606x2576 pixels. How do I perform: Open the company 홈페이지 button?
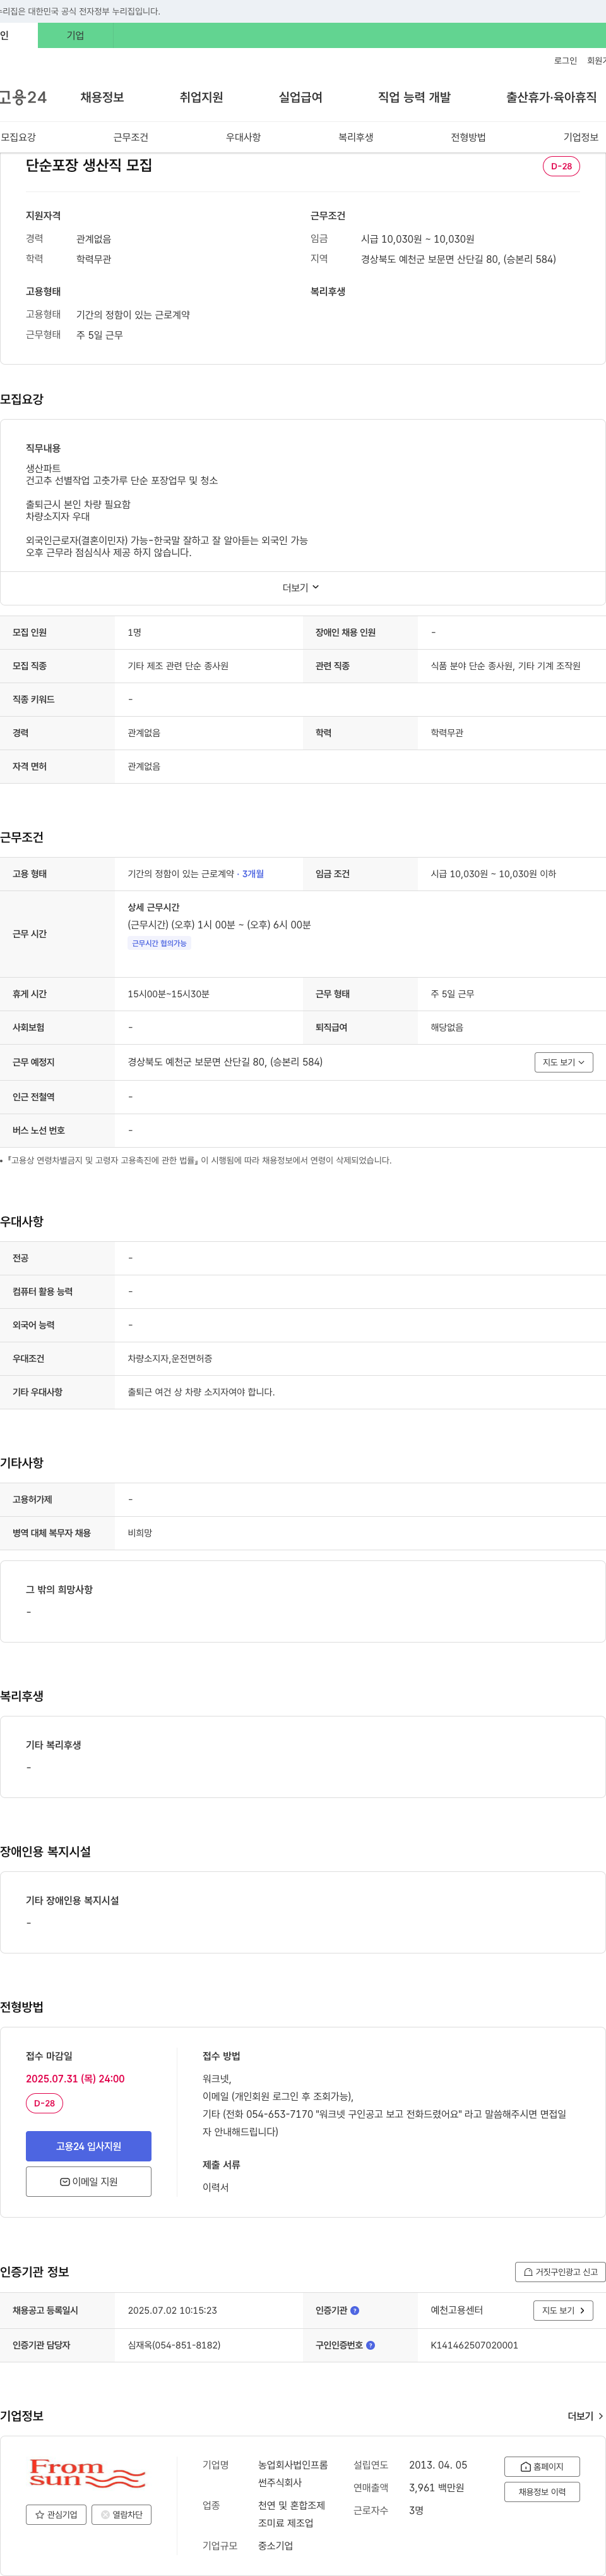point(542,2467)
